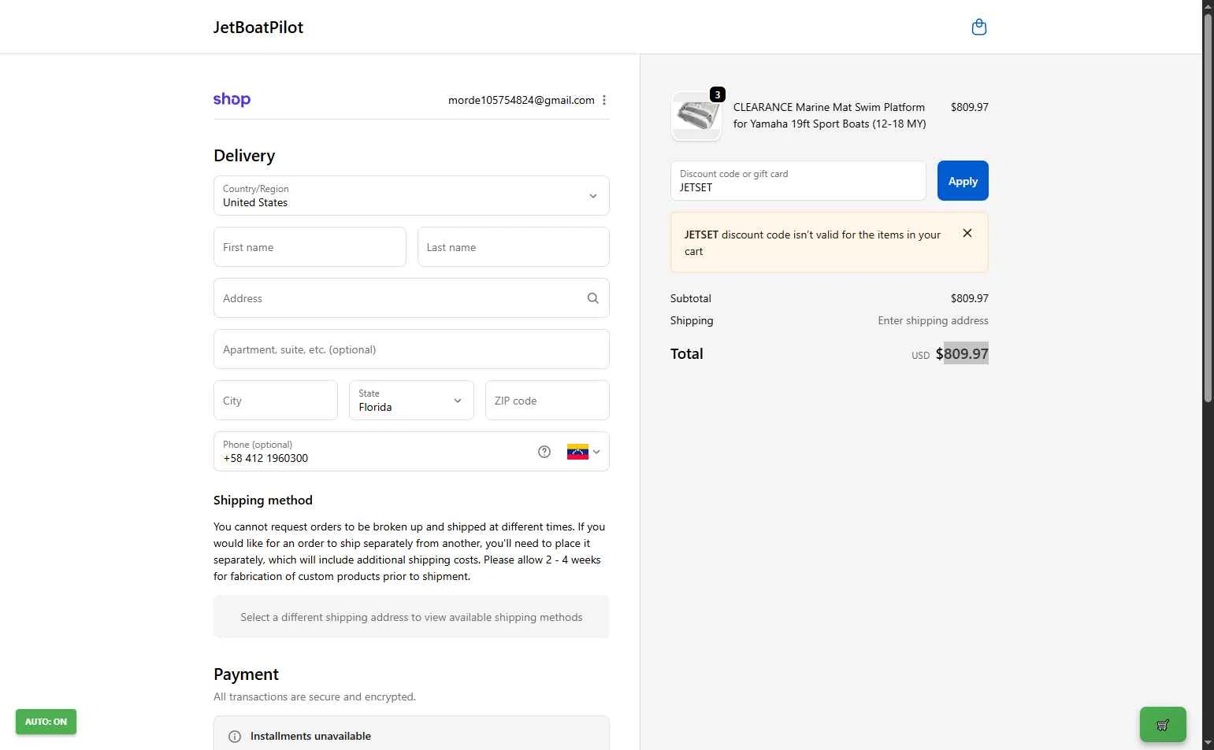
Task: Click 'Enter shipping address' text
Action: tap(934, 320)
